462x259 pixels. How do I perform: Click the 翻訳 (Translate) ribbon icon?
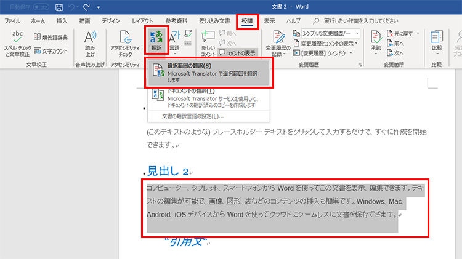156,41
